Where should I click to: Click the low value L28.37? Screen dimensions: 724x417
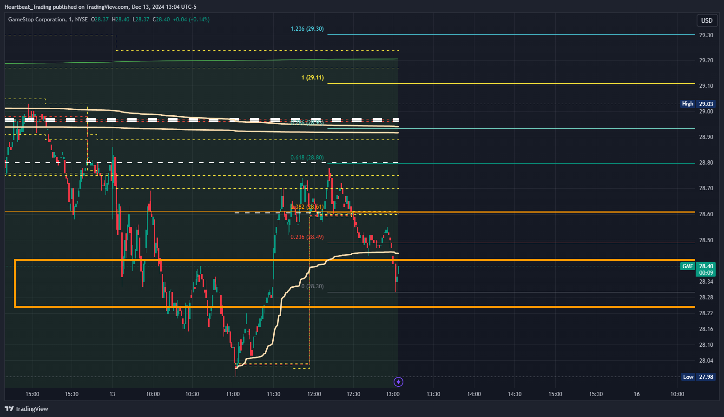[141, 20]
